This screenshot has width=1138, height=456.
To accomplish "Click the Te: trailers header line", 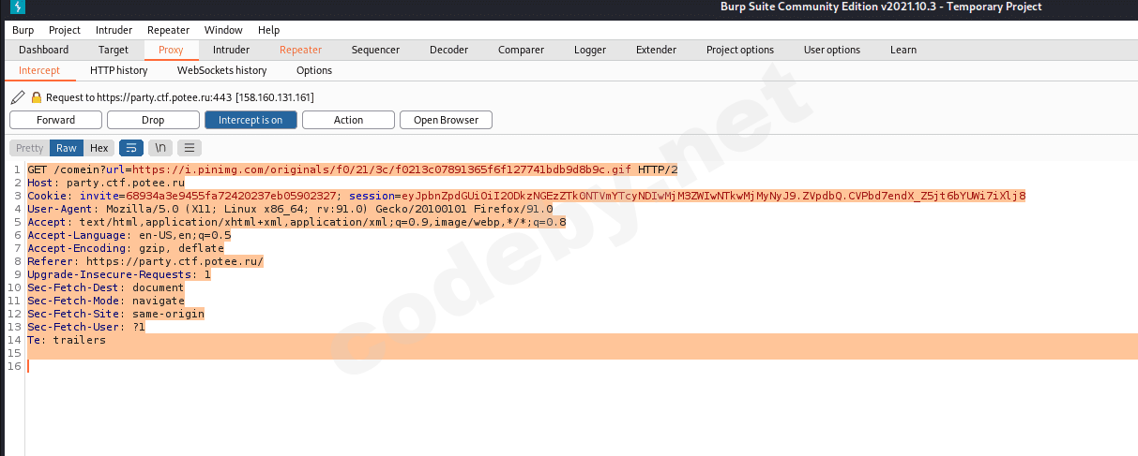I will pyautogui.click(x=67, y=340).
